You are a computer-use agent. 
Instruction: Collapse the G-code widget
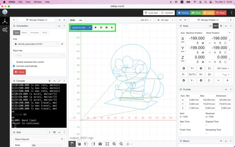pyautogui.click(x=226, y=89)
